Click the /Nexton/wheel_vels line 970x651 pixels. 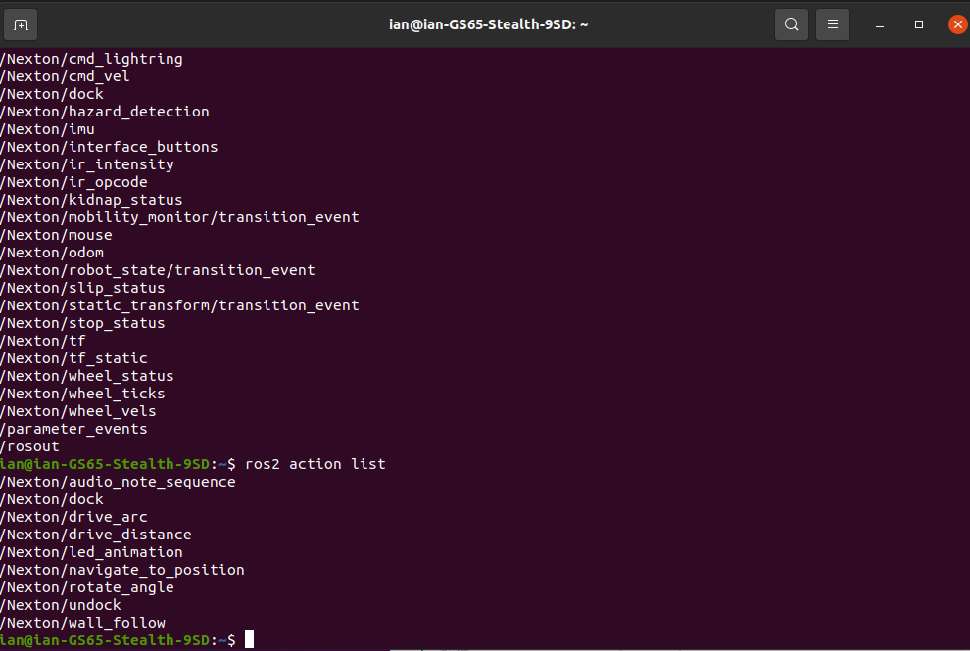tap(78, 411)
